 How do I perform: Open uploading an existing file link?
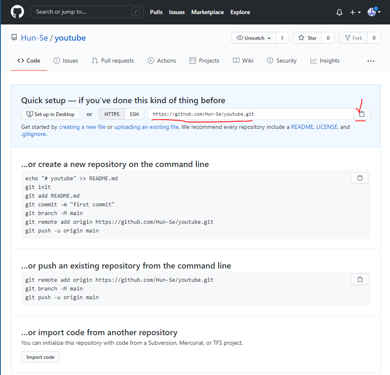pyautogui.click(x=146, y=127)
